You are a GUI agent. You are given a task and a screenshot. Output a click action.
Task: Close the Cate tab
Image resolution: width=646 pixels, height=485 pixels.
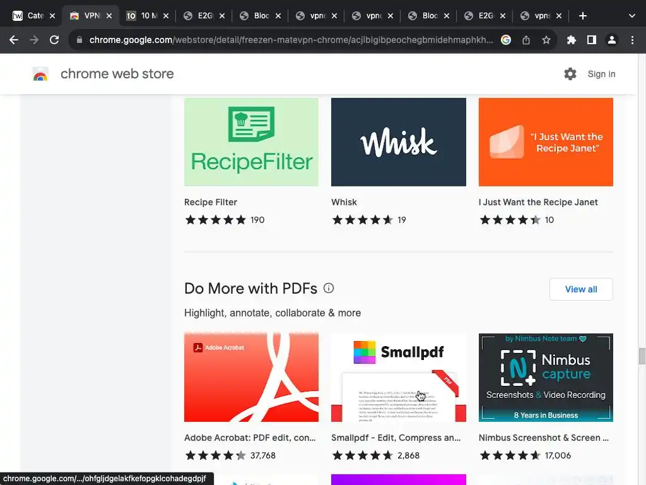click(x=52, y=16)
